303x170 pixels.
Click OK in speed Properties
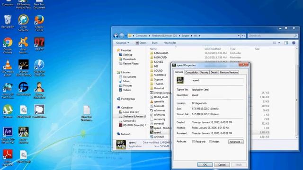tap(205, 165)
